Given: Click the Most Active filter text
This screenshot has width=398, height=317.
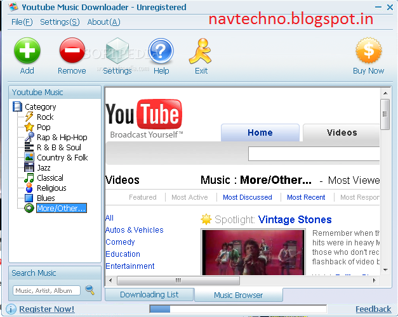Looking at the screenshot, I should pyautogui.click(x=190, y=197).
